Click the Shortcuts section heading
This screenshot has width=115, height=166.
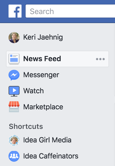[26, 126]
